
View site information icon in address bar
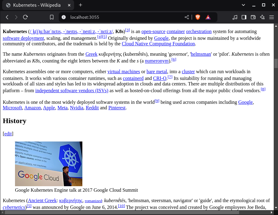[64, 17]
